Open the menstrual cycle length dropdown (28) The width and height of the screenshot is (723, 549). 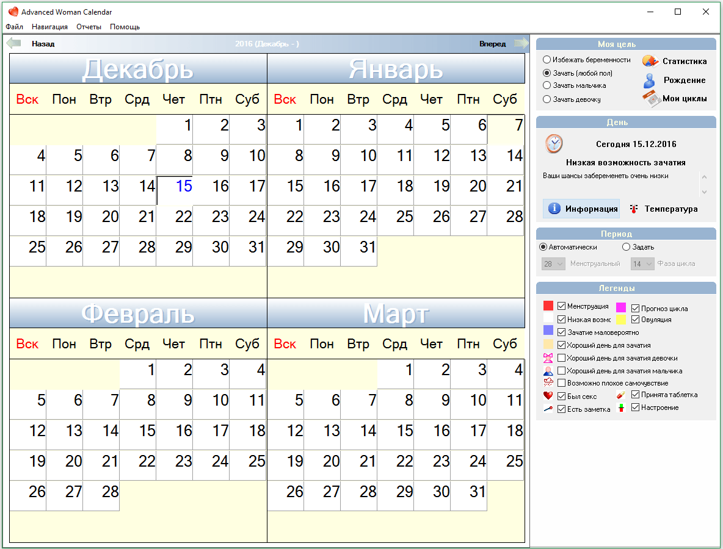[553, 264]
